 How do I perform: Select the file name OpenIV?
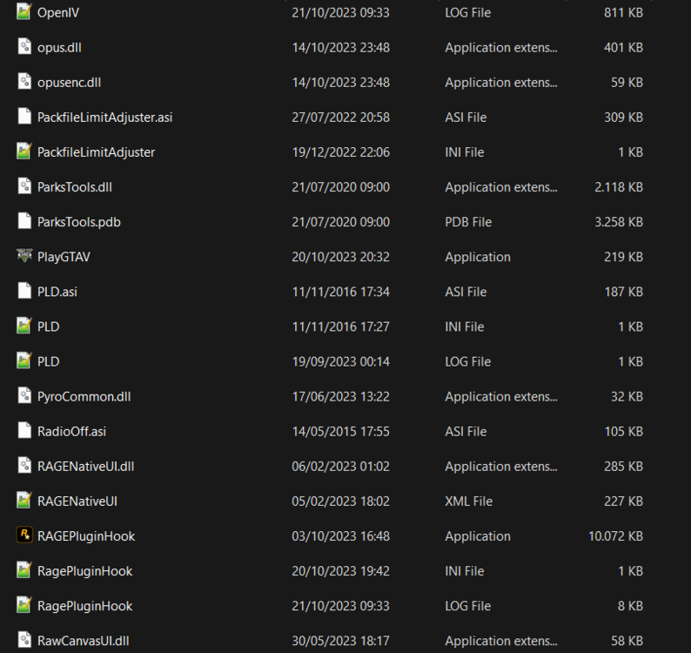(x=58, y=13)
